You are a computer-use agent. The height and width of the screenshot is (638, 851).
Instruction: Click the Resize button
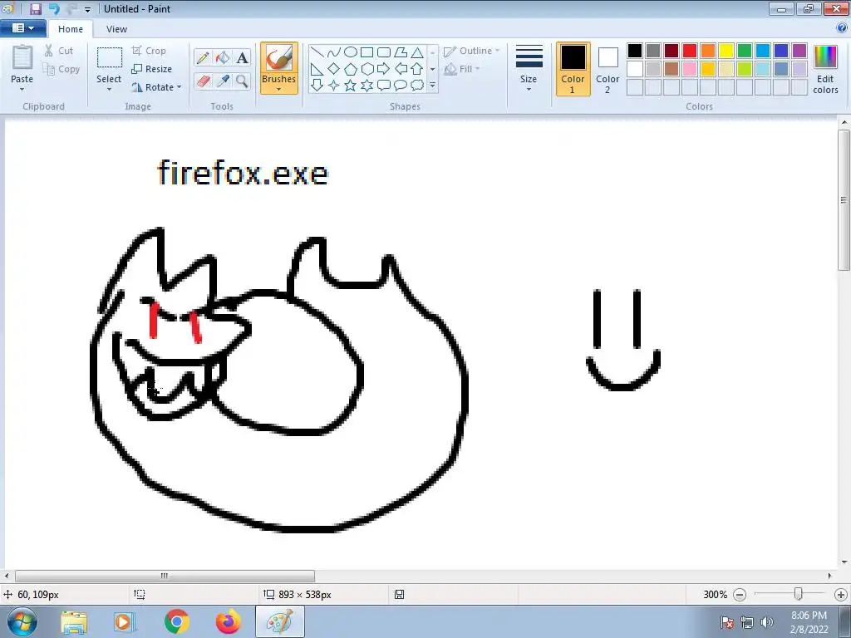tap(152, 69)
